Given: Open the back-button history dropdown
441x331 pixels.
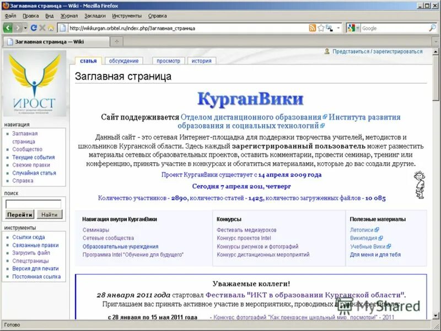Looking at the screenshot, I should [x=26, y=28].
